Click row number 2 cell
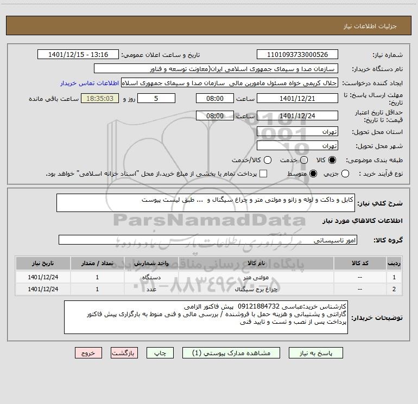418x404 pixels. pos(394,289)
